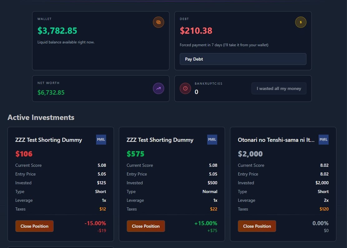Screen dimensions: 347x248
Task: Click the Pay Debt button
Action: point(243,59)
